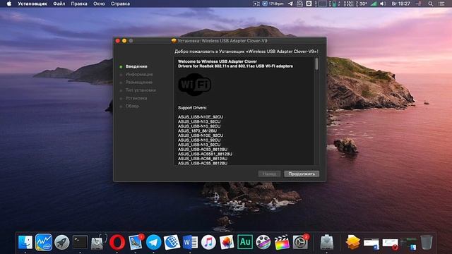
Task: Click the ASUS_USB-AC55B1_8812BU driver entry
Action: click(x=205, y=154)
